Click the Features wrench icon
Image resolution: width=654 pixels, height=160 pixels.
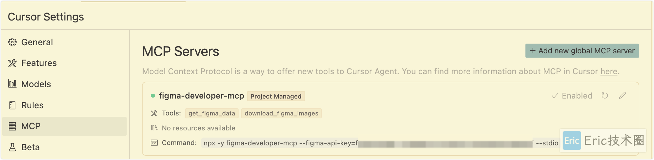pos(12,63)
